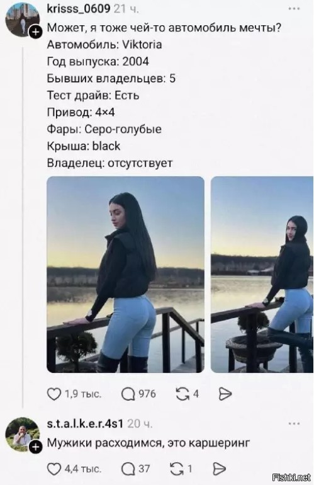The image size is (314, 485).
Task: Open more options for s.t.a.l.k.e.r.4s1 reply
Action: click(x=294, y=423)
